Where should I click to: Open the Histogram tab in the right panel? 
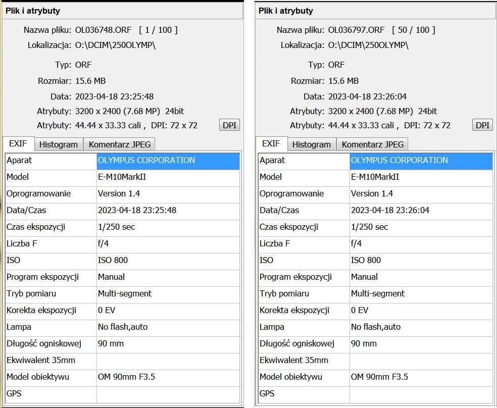click(x=312, y=144)
